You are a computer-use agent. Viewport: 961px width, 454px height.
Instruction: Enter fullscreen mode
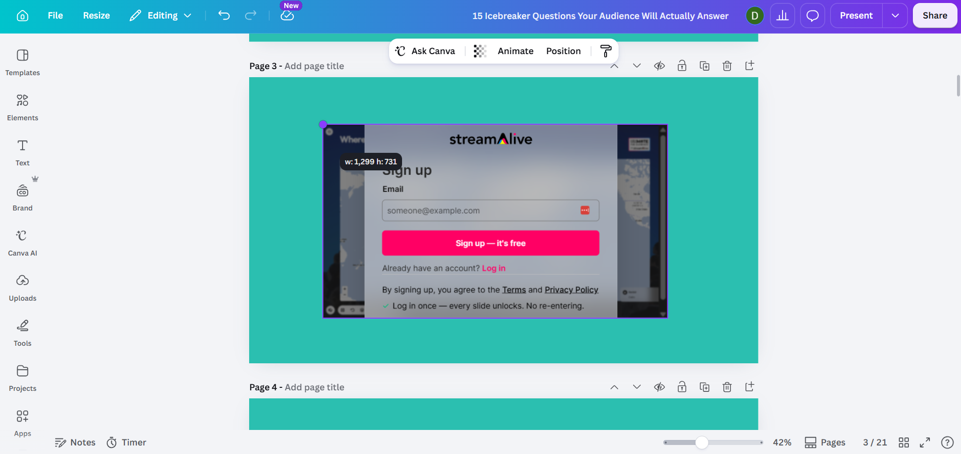925,442
